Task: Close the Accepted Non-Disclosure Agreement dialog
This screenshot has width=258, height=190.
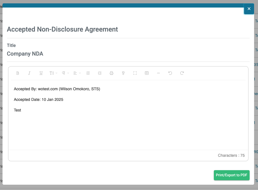Action: (x=249, y=9)
